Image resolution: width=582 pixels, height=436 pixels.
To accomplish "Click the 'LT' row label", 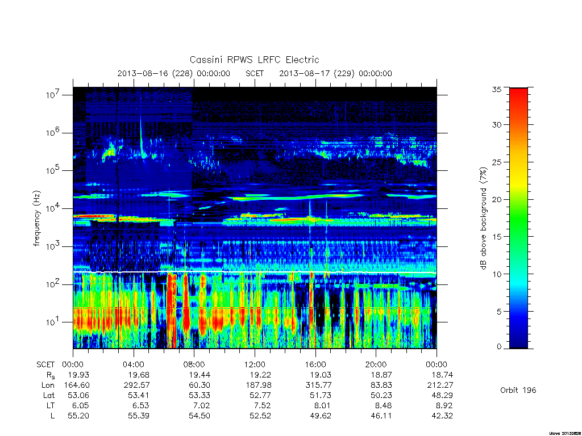I will [x=51, y=405].
